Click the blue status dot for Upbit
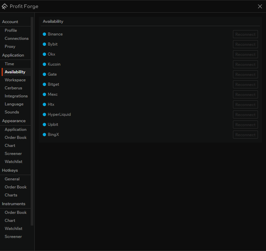 click(x=44, y=124)
